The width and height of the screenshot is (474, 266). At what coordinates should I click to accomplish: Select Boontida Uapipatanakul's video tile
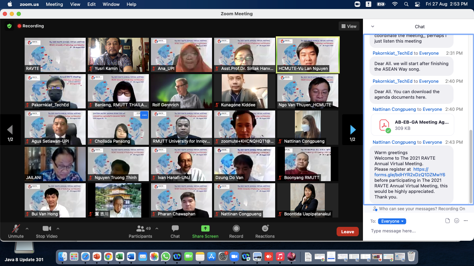click(x=308, y=200)
